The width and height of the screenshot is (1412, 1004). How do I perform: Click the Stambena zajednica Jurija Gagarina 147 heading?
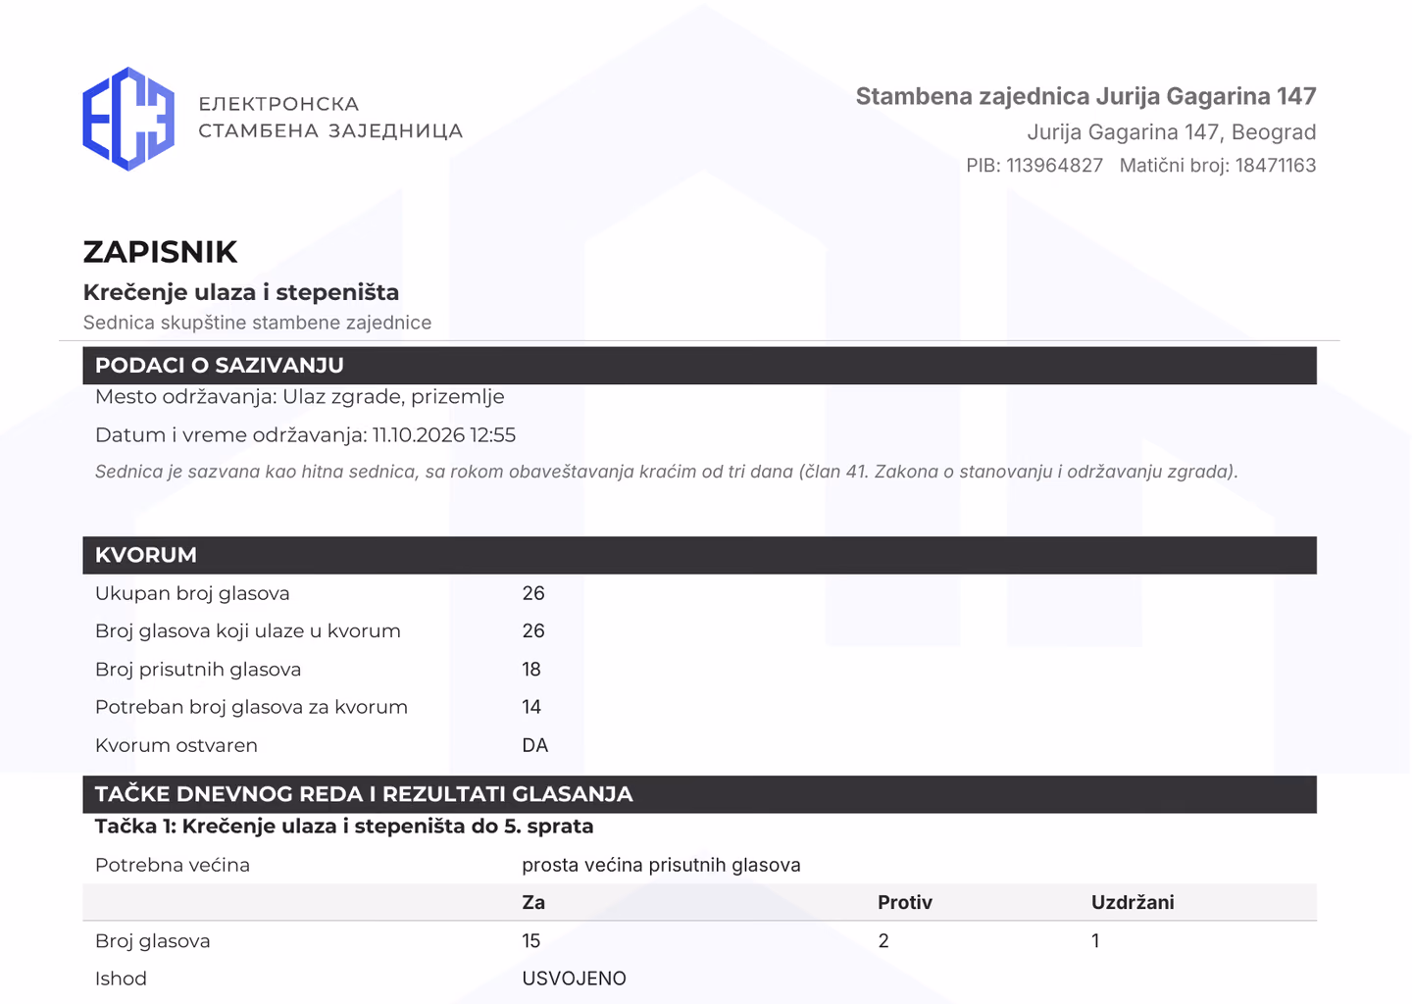tap(1085, 96)
